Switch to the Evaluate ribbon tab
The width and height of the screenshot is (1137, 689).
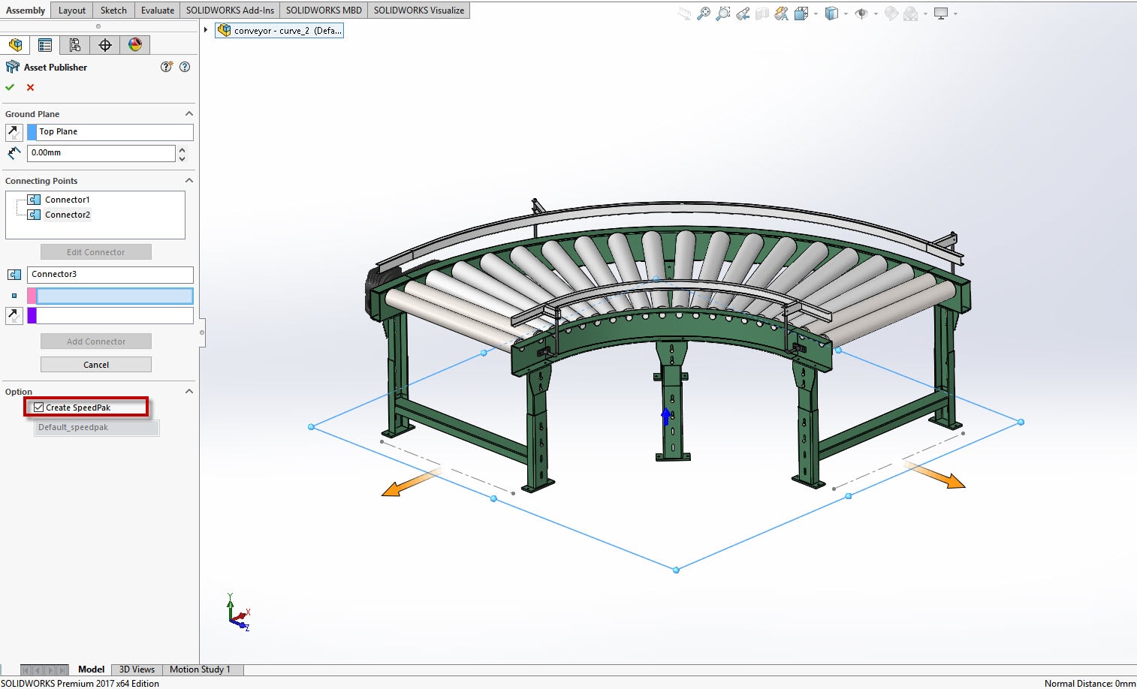158,11
